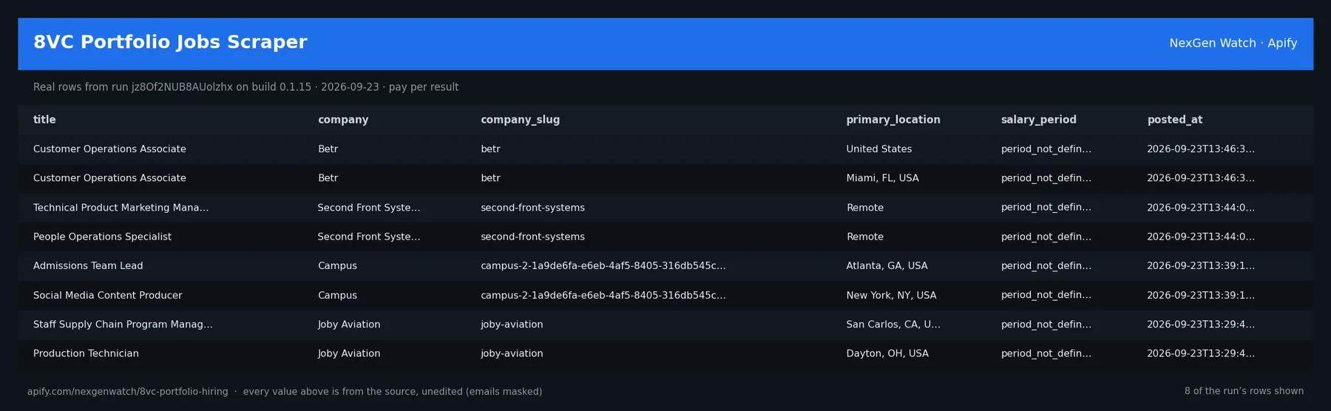Select the company_slug column header
Image resolution: width=1331 pixels, height=411 pixels.
[x=520, y=120]
